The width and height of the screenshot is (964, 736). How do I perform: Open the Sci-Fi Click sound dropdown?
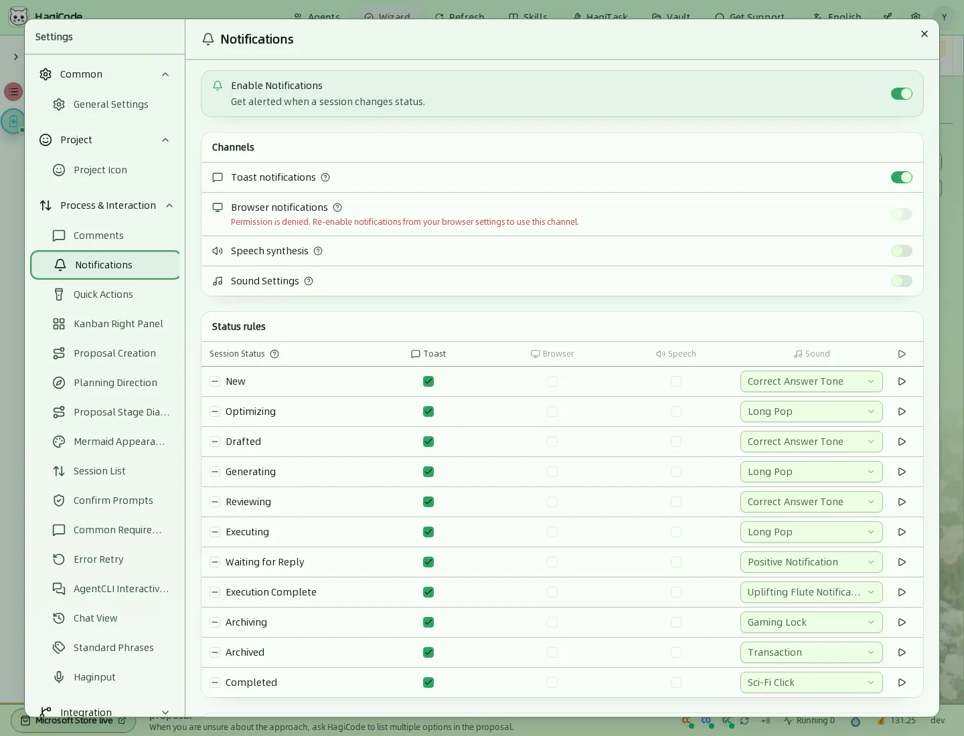[811, 682]
